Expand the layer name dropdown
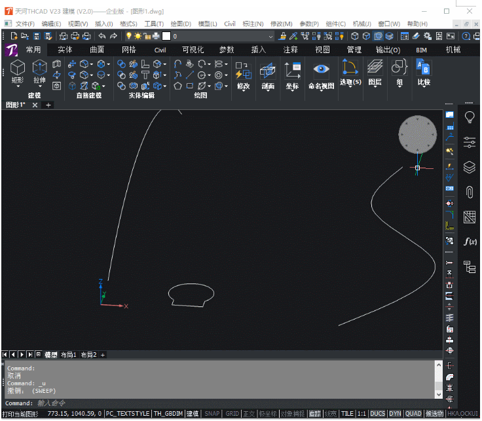482x421 pixels. click(x=270, y=37)
